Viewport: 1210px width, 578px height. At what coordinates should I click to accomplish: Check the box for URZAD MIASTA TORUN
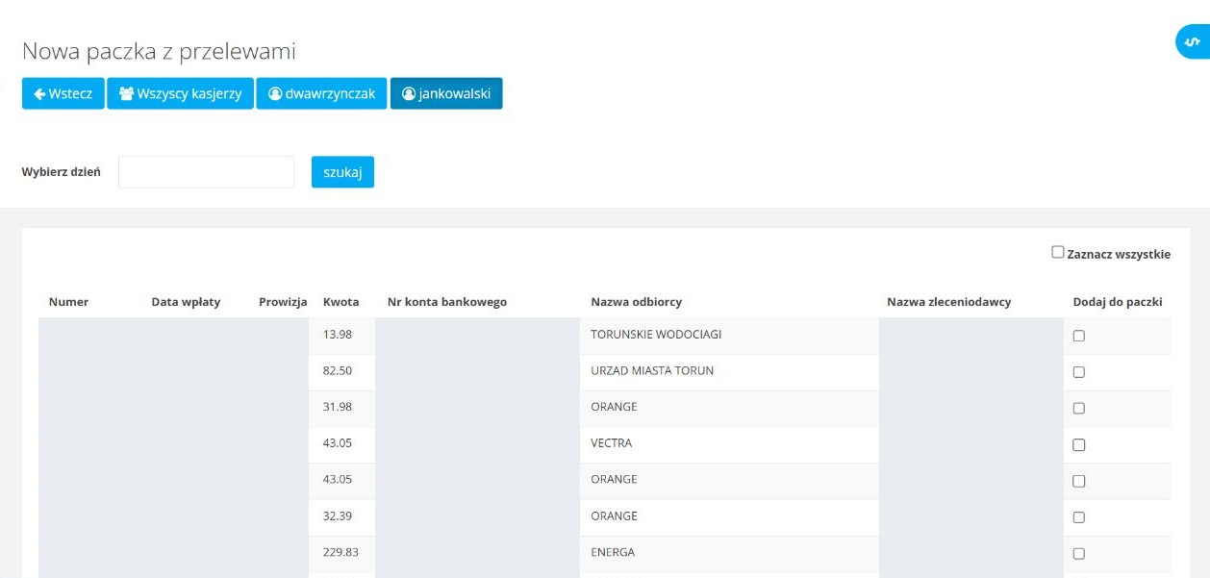[x=1079, y=372]
